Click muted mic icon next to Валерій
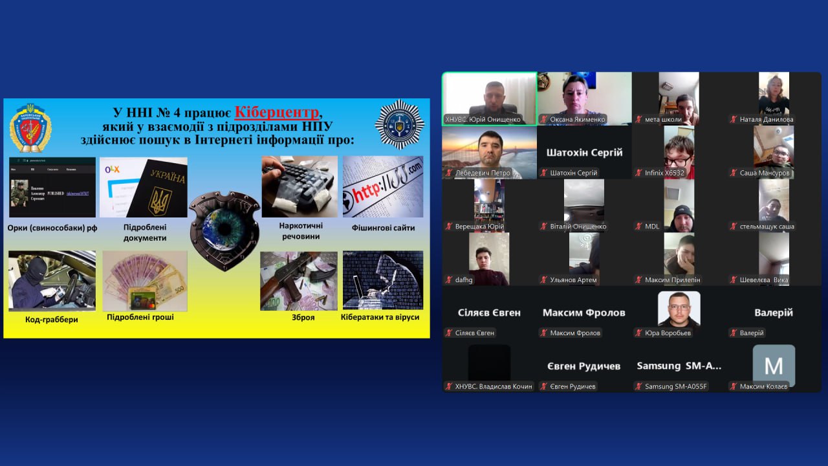 [x=733, y=333]
